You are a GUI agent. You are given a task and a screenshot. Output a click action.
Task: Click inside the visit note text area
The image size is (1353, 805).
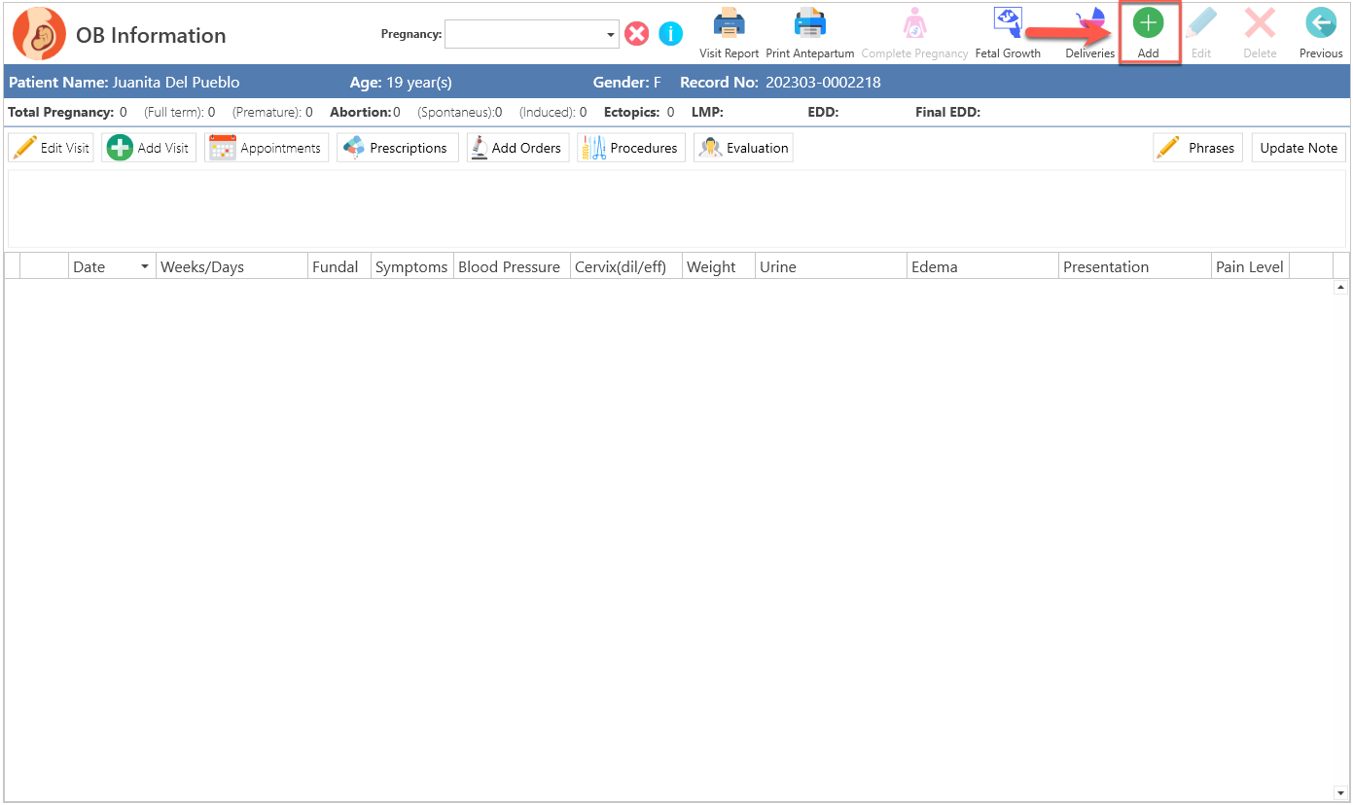[676, 208]
